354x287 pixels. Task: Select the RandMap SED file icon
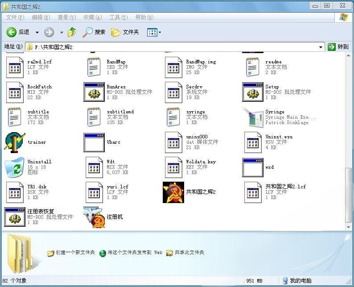[94, 67]
